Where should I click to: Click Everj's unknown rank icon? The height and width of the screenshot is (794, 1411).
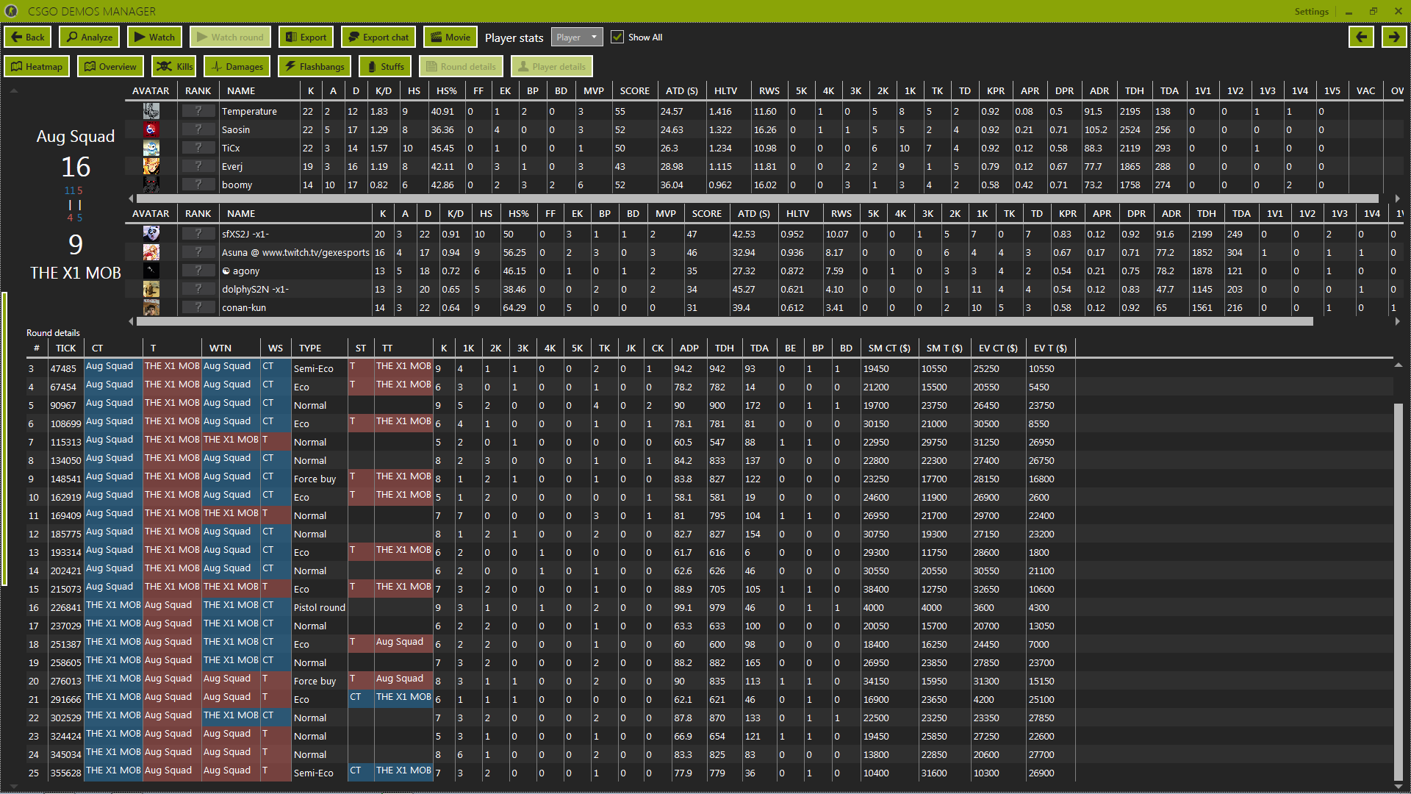tap(198, 166)
